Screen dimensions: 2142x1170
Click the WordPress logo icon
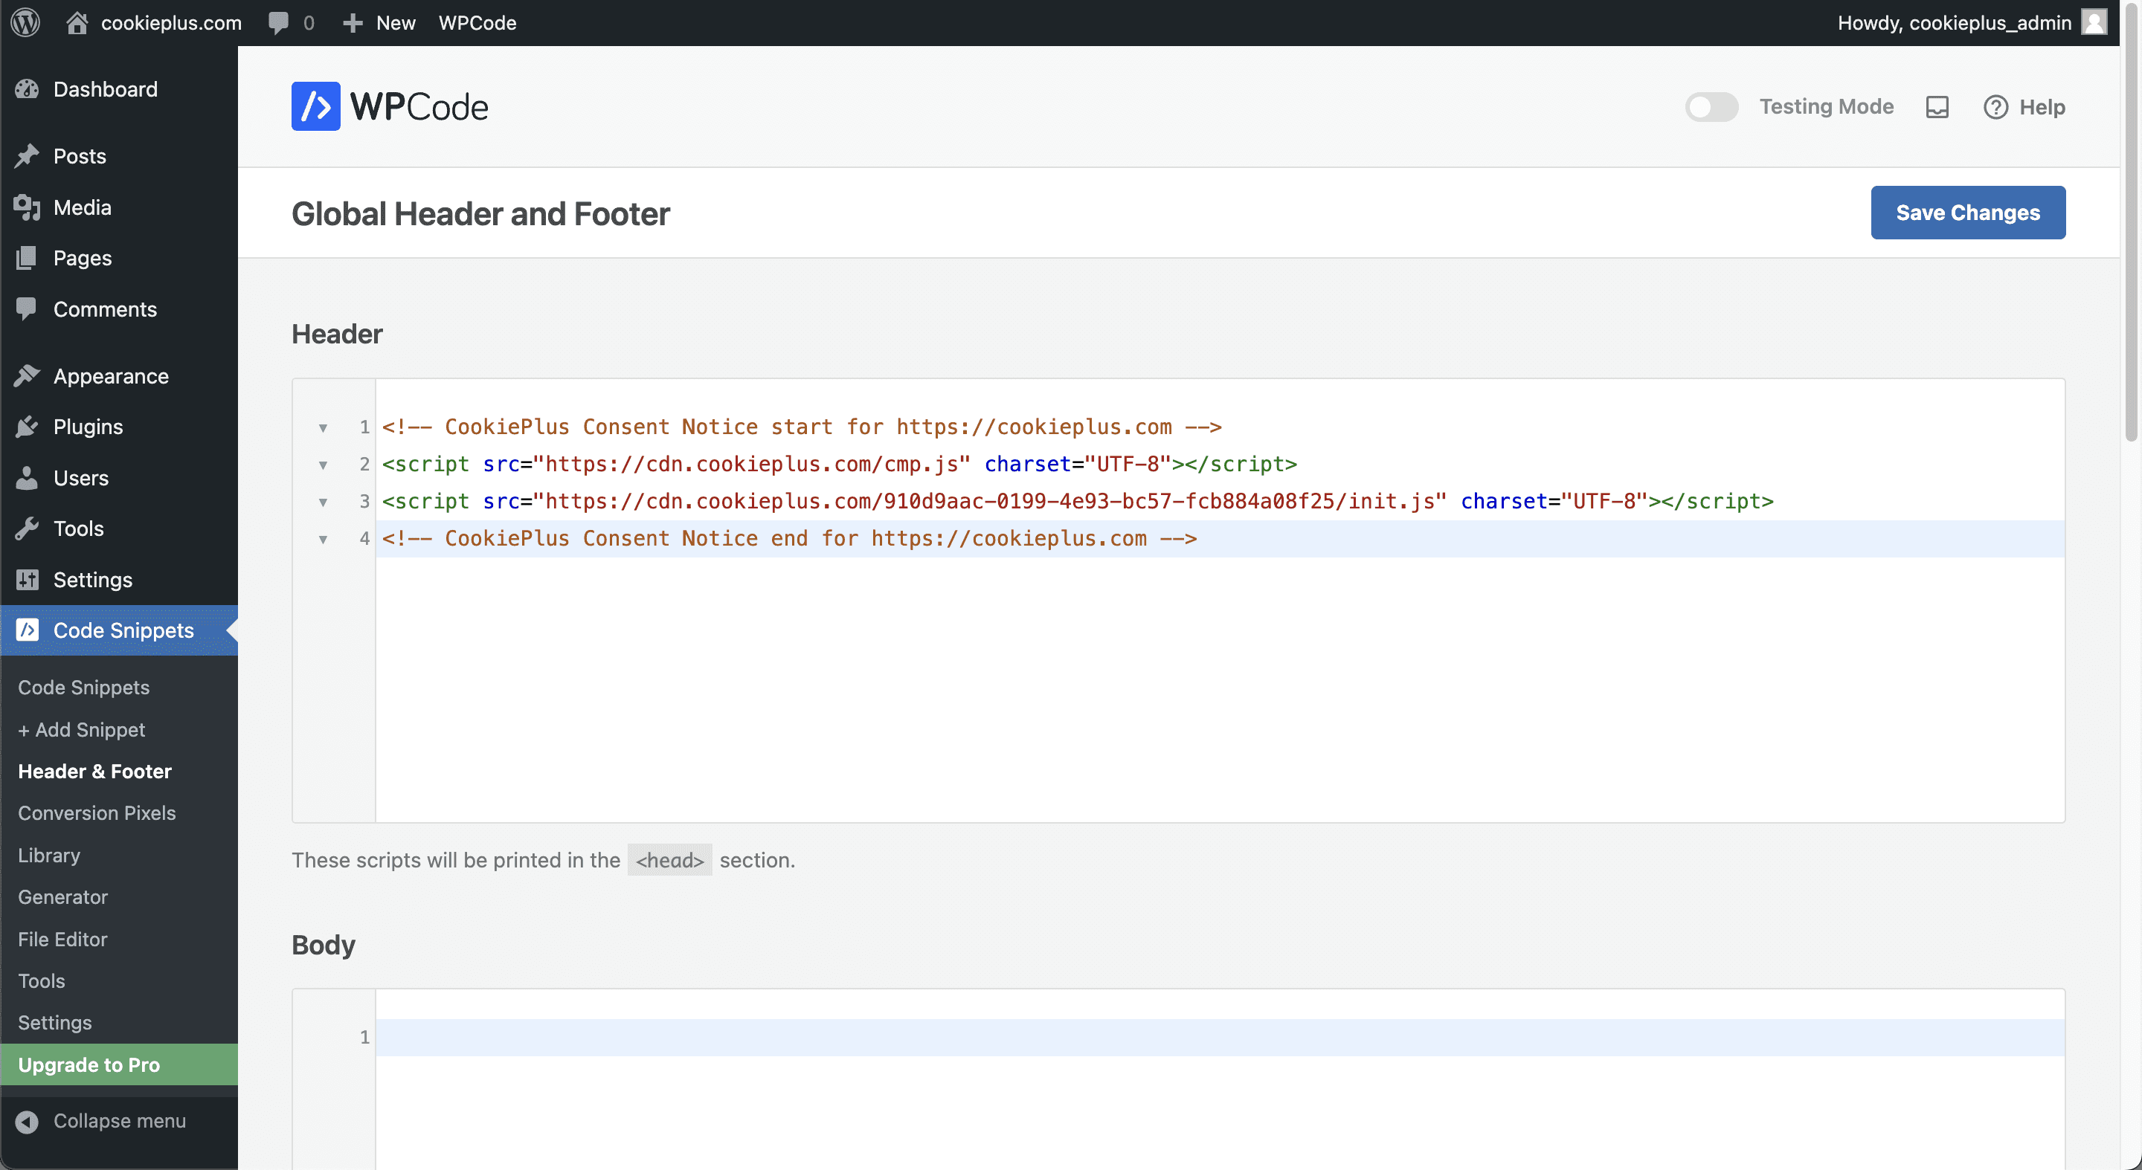click(26, 22)
